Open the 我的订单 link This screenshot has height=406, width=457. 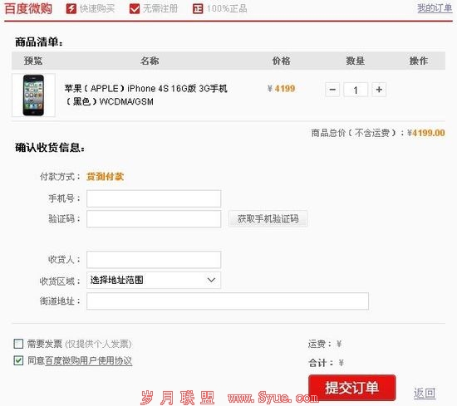[x=435, y=8]
